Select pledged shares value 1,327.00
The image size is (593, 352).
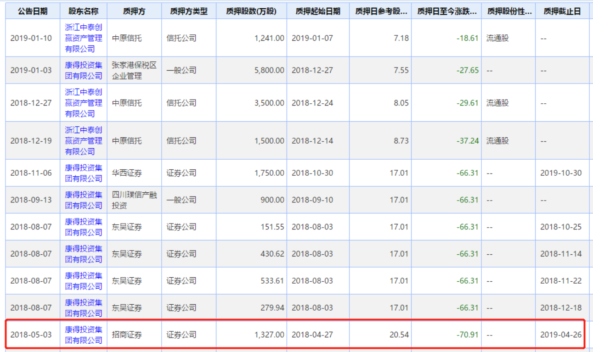tap(269, 335)
